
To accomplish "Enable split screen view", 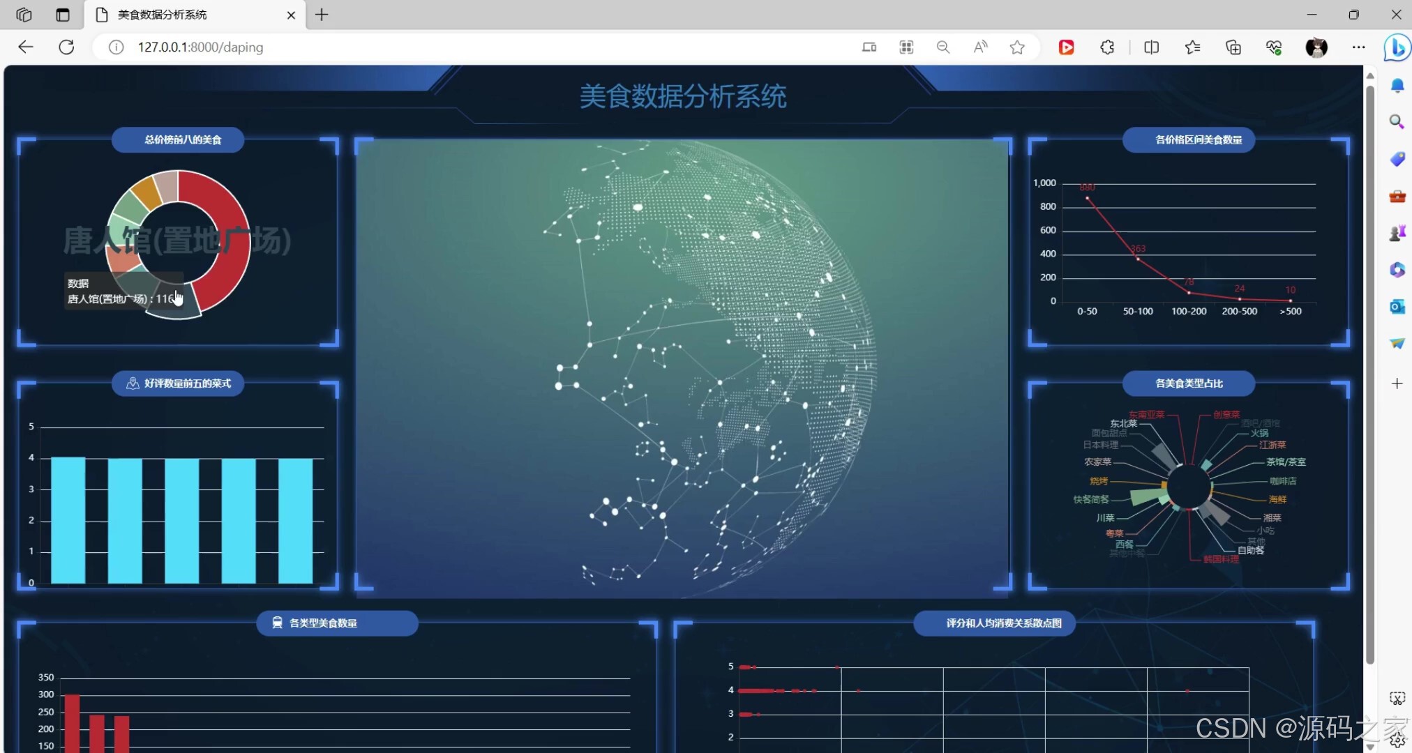I will click(x=1152, y=47).
